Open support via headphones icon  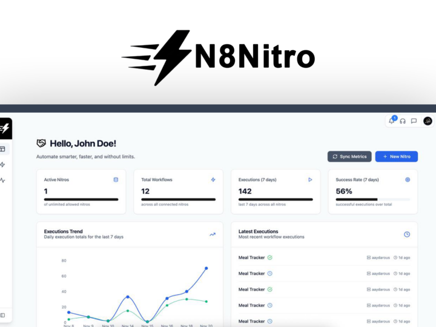click(x=403, y=121)
